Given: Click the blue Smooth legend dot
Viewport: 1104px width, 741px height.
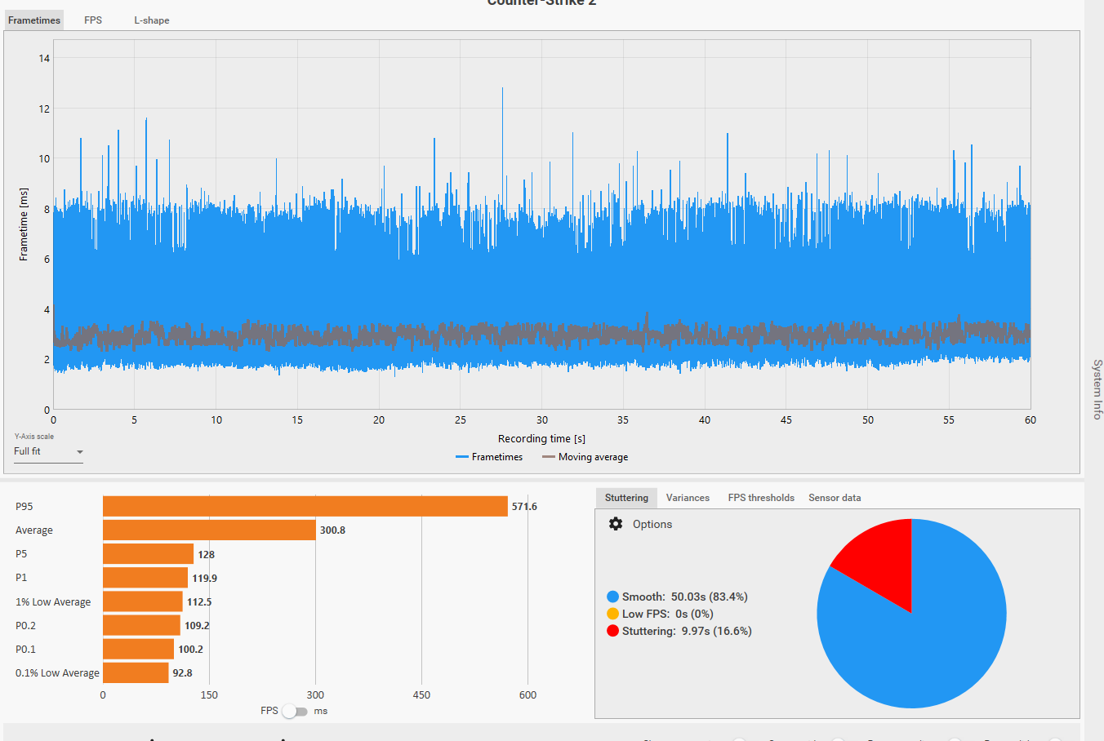Looking at the screenshot, I should coord(612,597).
